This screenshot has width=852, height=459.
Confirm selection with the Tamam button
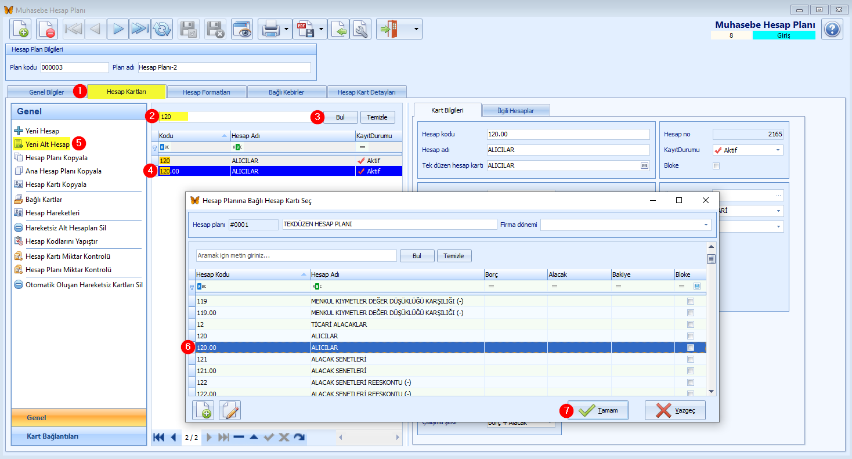pyautogui.click(x=598, y=410)
